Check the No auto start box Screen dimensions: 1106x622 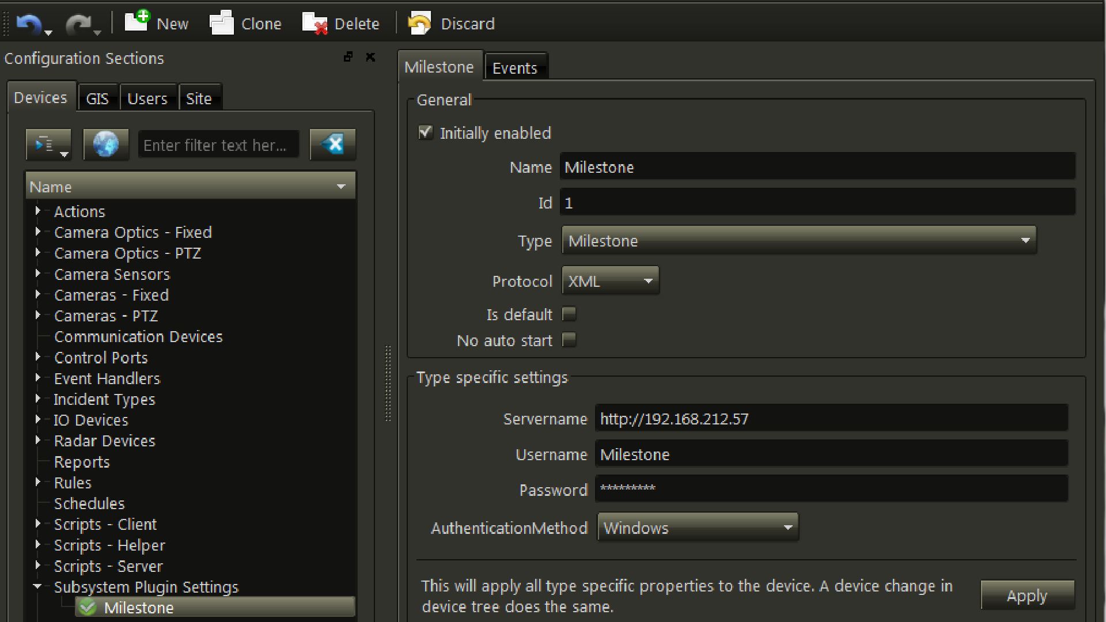click(x=569, y=340)
